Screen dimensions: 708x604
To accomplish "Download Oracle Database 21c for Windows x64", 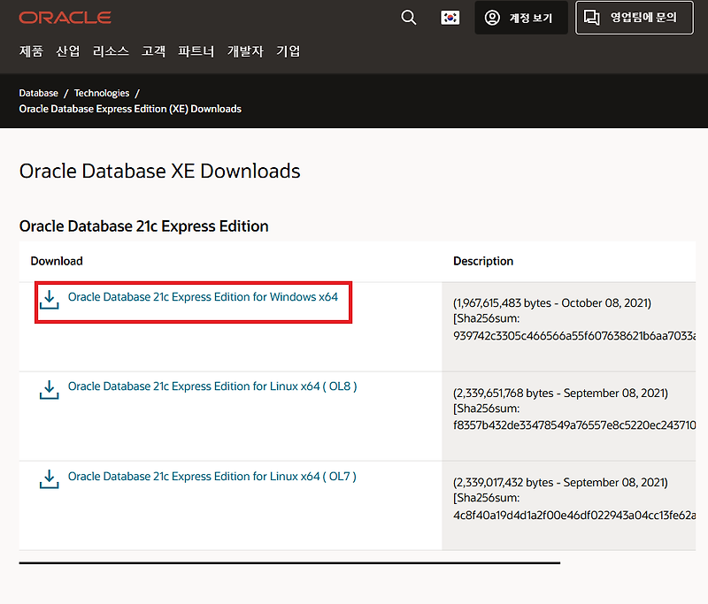I will (204, 298).
